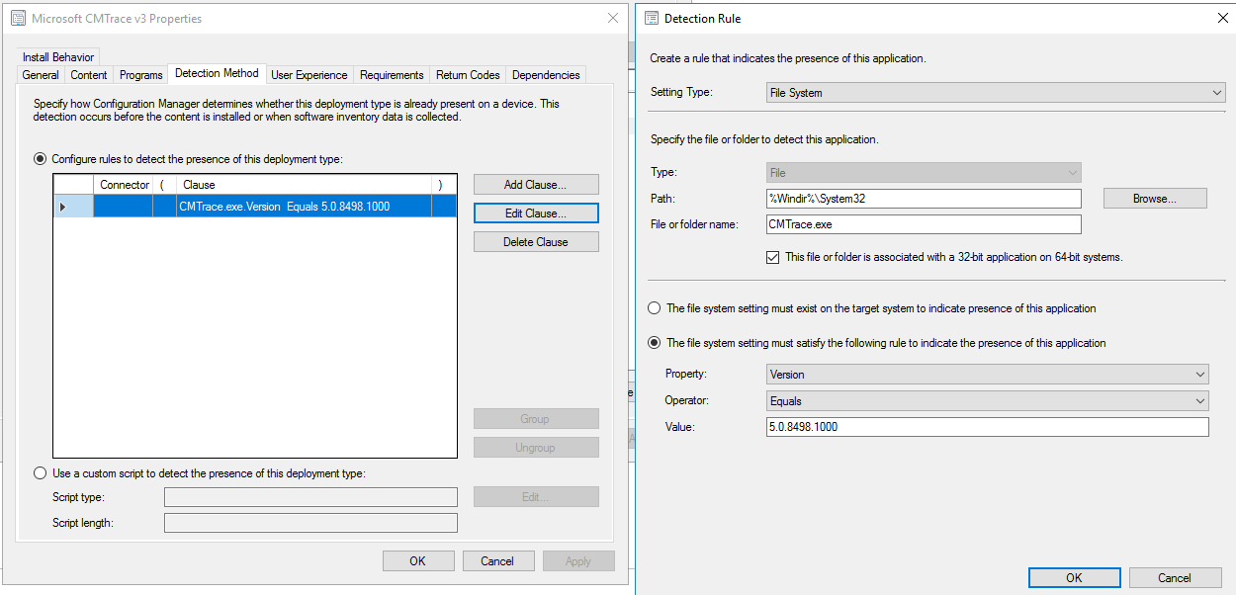Toggle the 32-bit application on 64-bit systems checkbox
Image resolution: width=1236 pixels, height=595 pixels.
click(773, 257)
